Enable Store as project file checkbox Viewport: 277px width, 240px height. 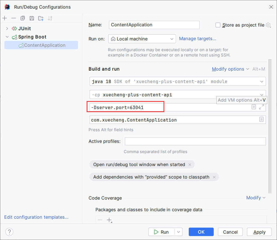[218, 25]
